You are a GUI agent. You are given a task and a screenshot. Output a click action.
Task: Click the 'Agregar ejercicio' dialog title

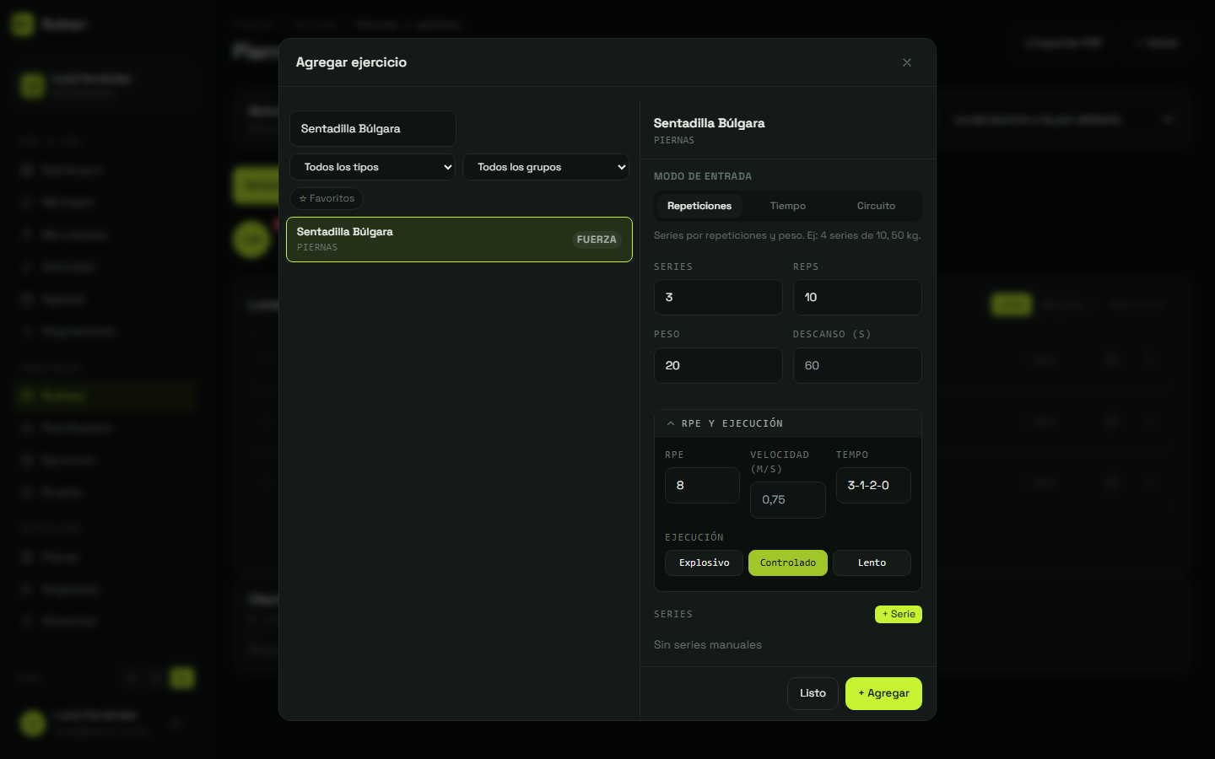[351, 62]
